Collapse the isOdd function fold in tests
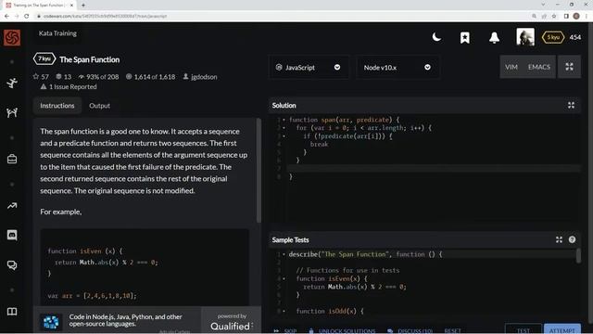Viewport: 593px width, 334px height. [284, 311]
